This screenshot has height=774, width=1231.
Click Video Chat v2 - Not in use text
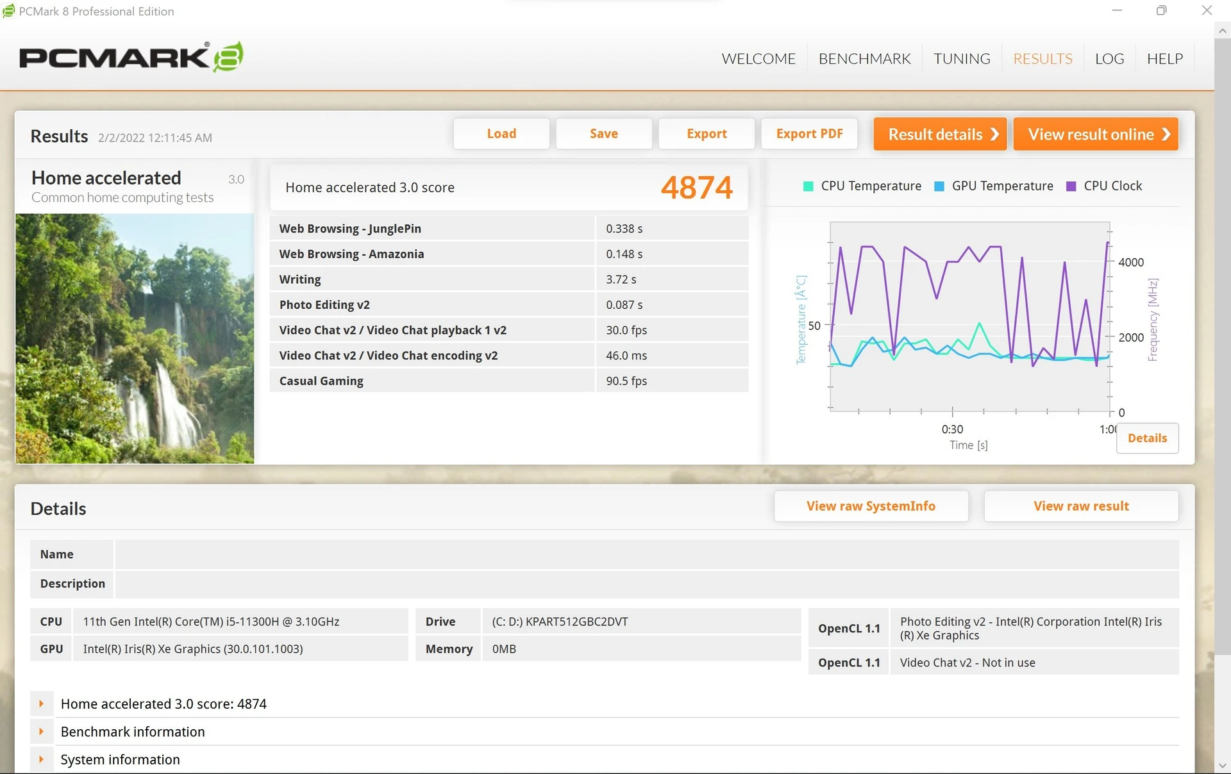click(x=967, y=663)
